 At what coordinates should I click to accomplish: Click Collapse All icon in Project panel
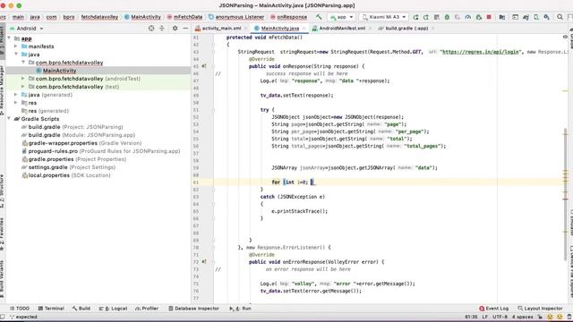click(162, 28)
